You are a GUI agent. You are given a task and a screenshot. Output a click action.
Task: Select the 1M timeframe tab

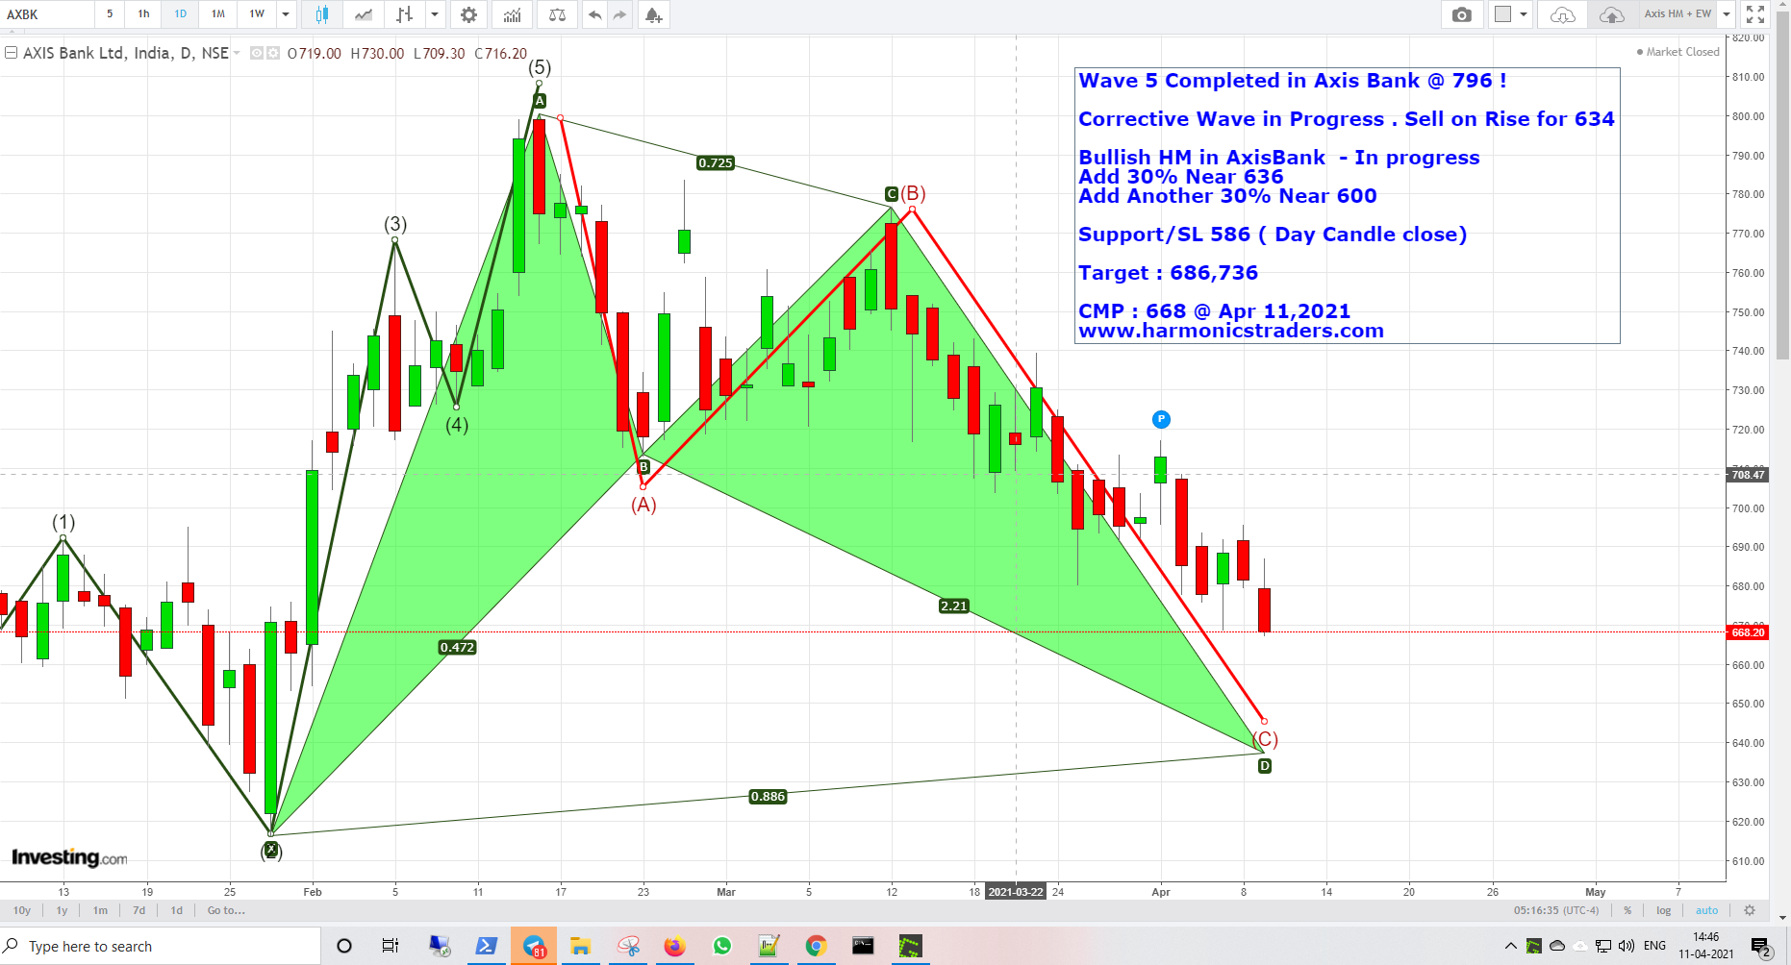click(217, 14)
